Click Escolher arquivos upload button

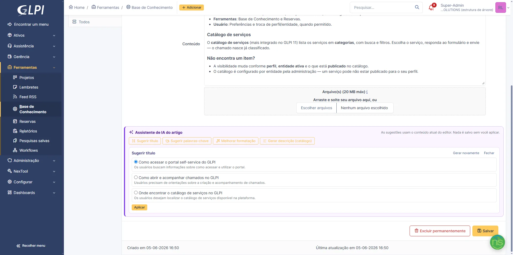(316, 108)
